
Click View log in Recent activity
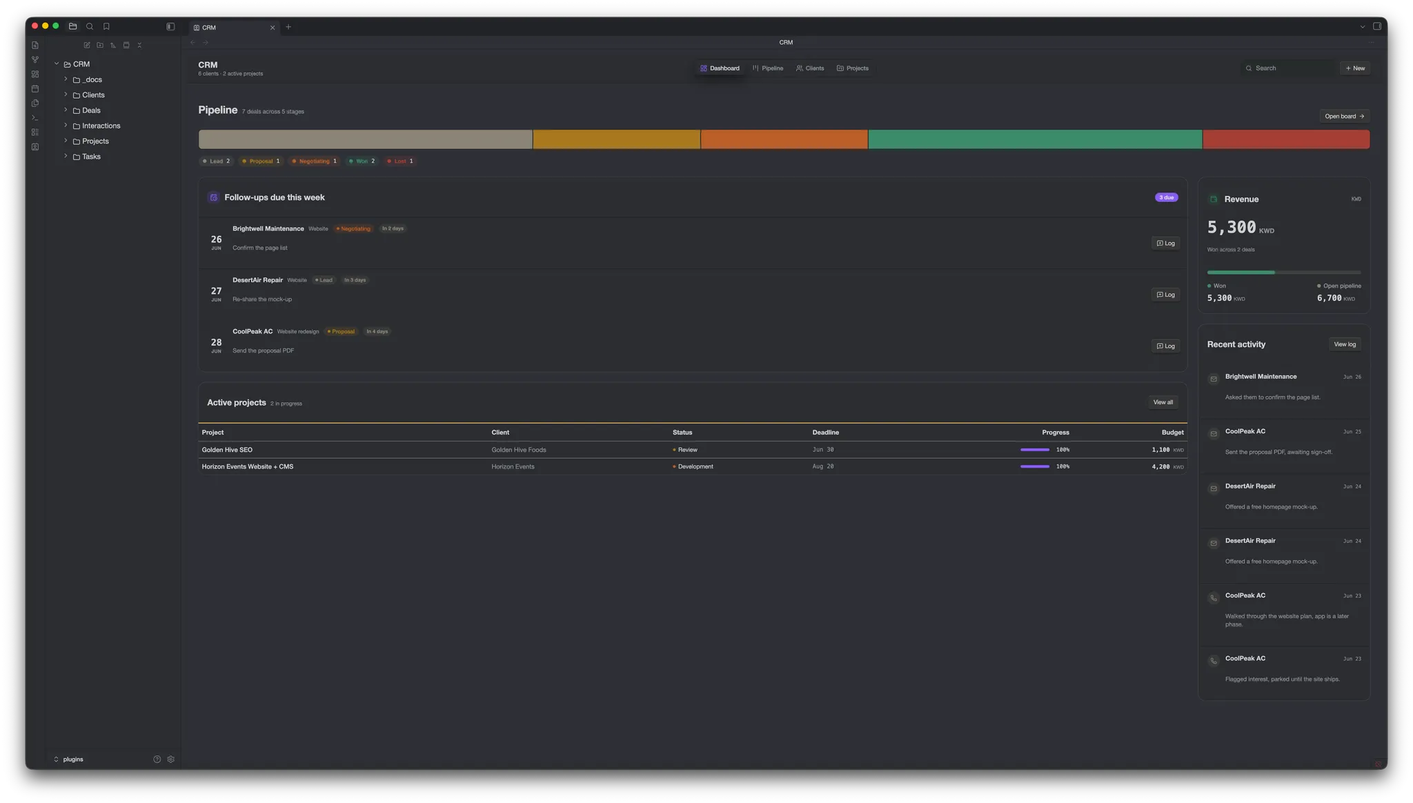(1345, 344)
